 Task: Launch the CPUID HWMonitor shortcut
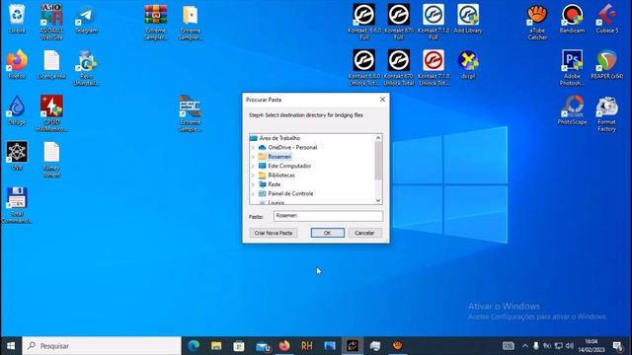51,113
